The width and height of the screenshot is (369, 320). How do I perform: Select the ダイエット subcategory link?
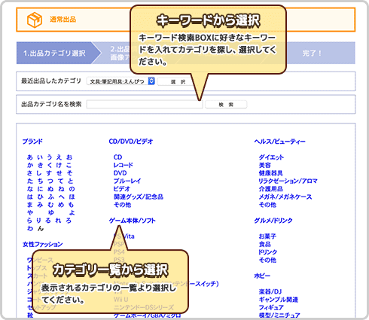click(271, 157)
